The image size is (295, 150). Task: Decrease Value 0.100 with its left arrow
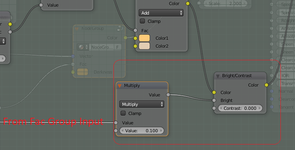[x=122, y=131]
